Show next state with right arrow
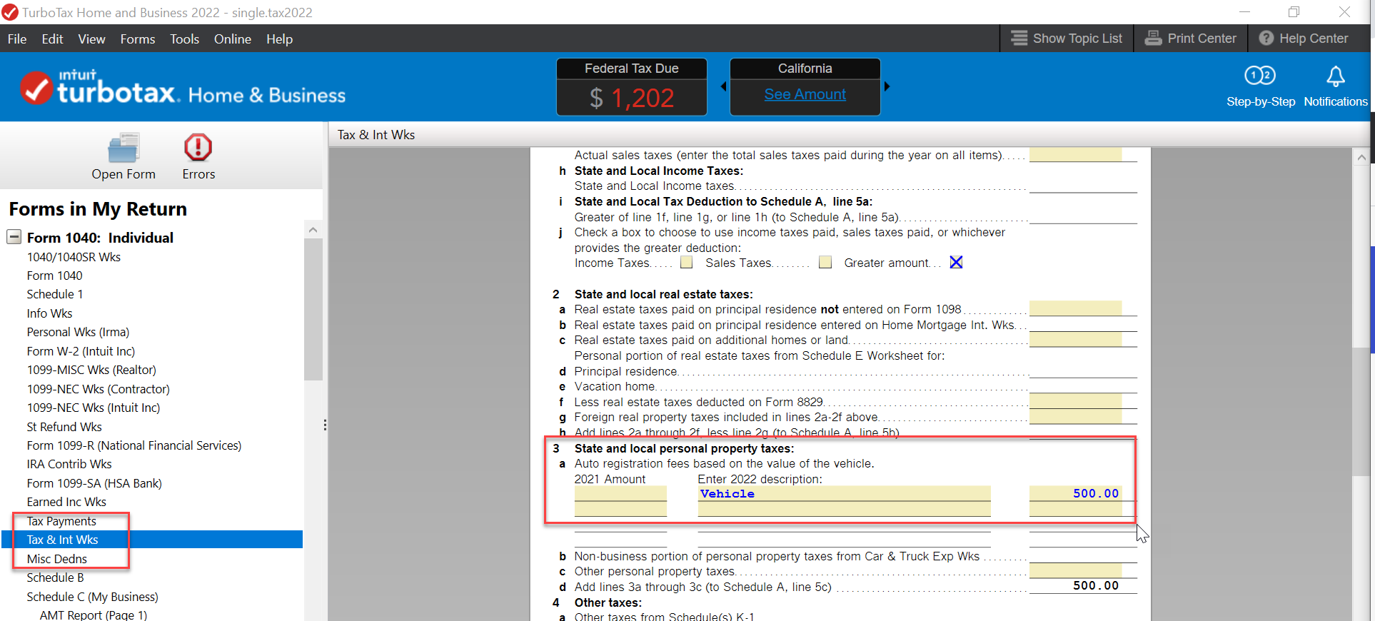The width and height of the screenshot is (1375, 621). tap(887, 86)
